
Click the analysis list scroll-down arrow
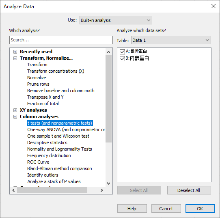point(109,183)
